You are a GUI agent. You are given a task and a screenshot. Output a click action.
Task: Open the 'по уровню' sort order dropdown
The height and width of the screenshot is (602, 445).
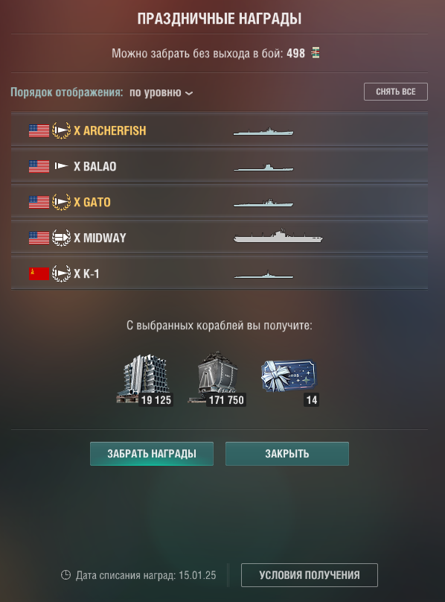161,92
